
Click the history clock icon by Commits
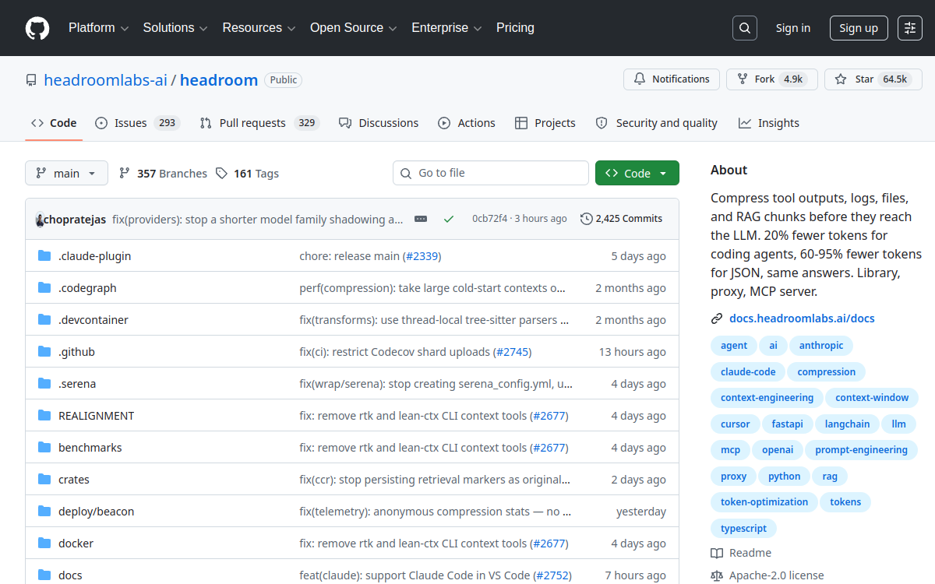pyautogui.click(x=587, y=219)
